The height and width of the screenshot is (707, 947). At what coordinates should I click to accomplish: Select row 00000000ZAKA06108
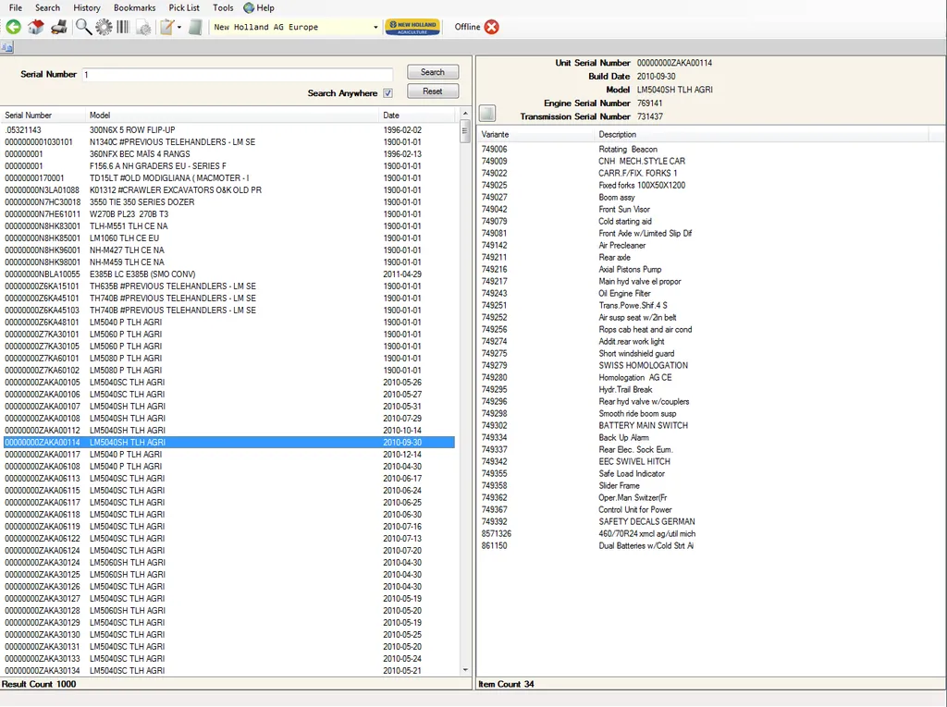coord(229,467)
